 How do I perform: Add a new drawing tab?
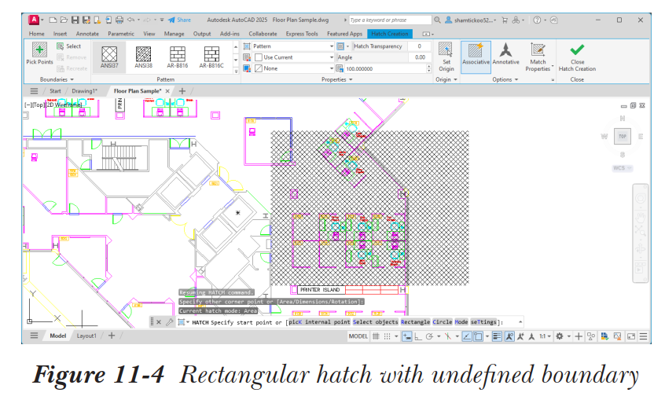point(182,91)
